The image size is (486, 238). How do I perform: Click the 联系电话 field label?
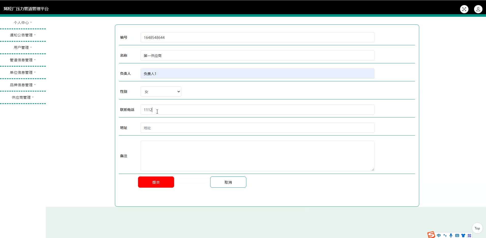pos(127,110)
